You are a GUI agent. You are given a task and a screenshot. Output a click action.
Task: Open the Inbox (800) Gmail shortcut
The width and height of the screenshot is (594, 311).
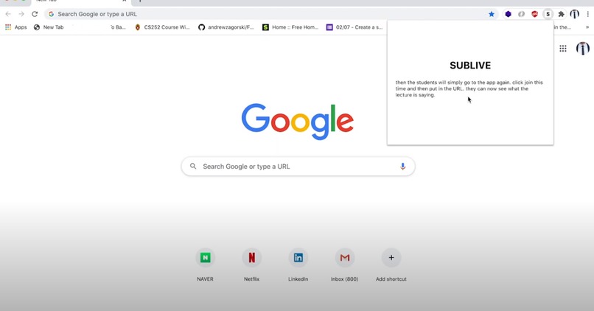tap(344, 265)
